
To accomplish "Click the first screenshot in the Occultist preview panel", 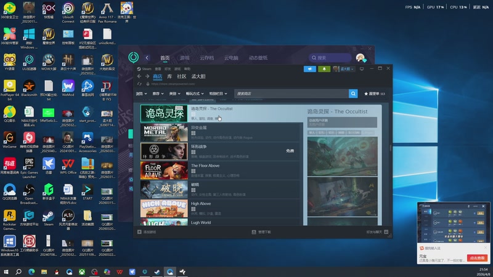I will 343,156.
